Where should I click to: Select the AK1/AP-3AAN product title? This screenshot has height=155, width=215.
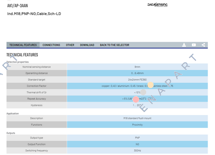(18, 6)
